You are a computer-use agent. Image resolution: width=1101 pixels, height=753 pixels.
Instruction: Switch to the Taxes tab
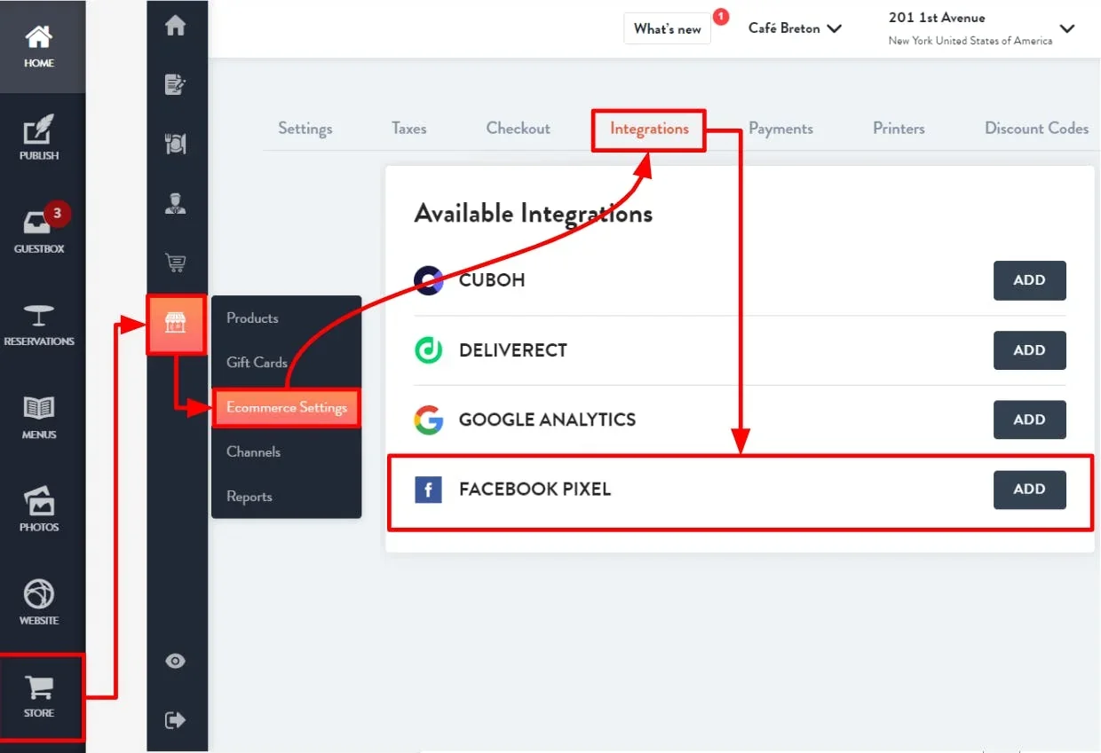tap(409, 129)
